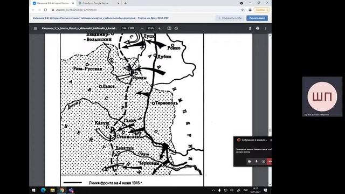Select the VK document tab

pyautogui.click(x=53, y=3)
